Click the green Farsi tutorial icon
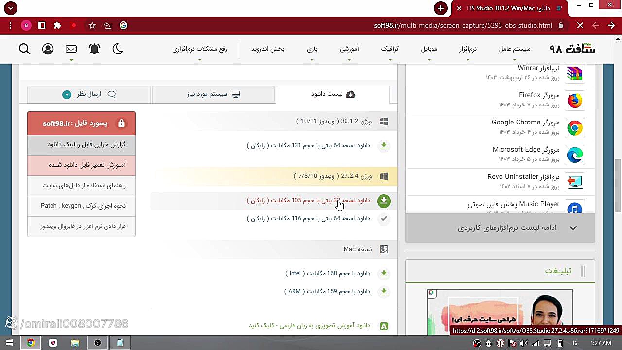The image size is (622, 350). point(384,326)
